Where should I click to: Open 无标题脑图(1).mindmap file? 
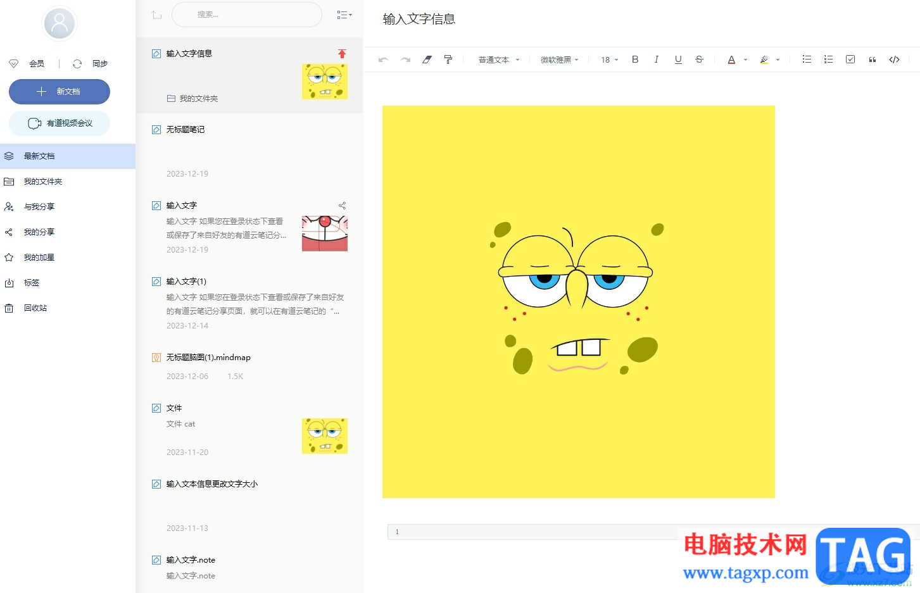(249, 367)
